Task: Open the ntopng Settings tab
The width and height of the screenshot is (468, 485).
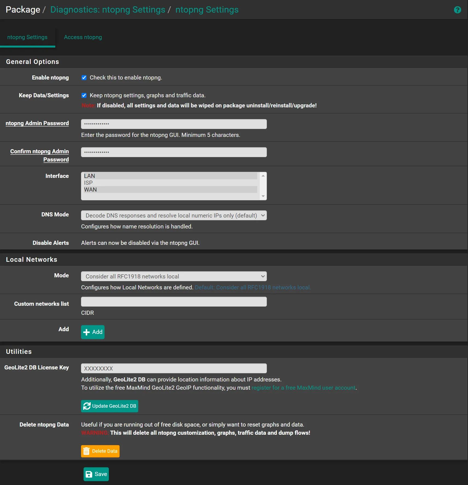Action: 27,37
